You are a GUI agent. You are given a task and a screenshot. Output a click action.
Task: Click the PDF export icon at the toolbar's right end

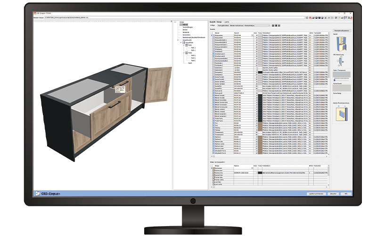[351, 18]
